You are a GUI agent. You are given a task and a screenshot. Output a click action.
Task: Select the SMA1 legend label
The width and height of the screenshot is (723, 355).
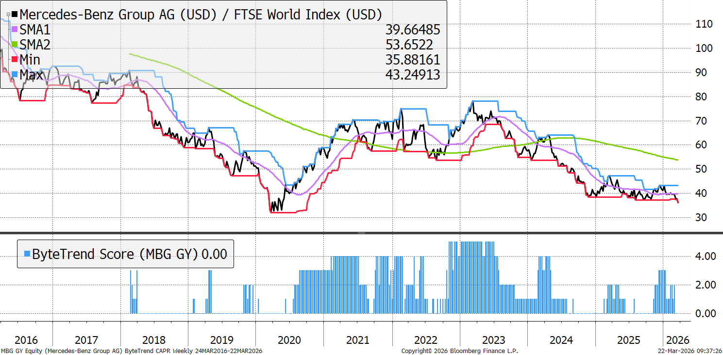[x=35, y=30]
